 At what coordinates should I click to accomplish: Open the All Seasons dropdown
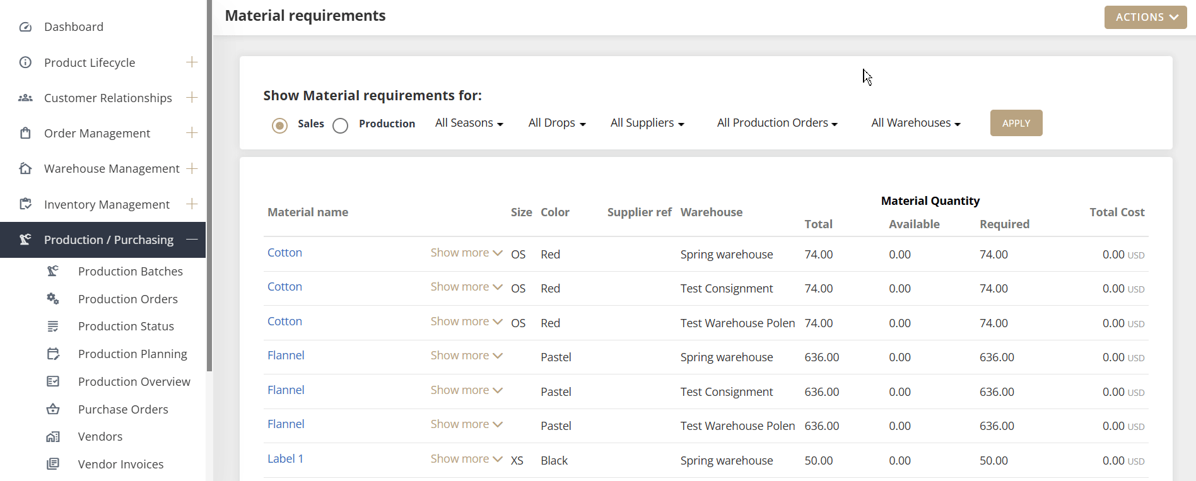pos(469,123)
